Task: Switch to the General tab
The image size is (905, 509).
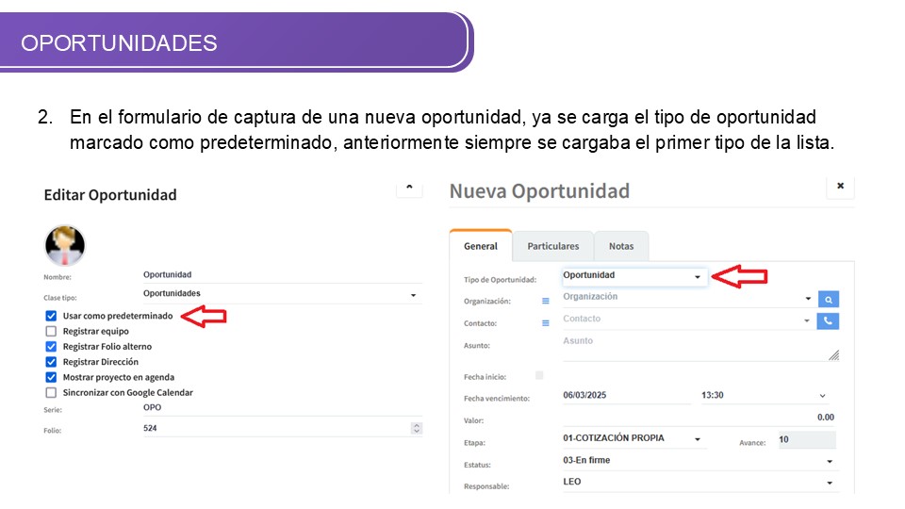Action: point(480,246)
